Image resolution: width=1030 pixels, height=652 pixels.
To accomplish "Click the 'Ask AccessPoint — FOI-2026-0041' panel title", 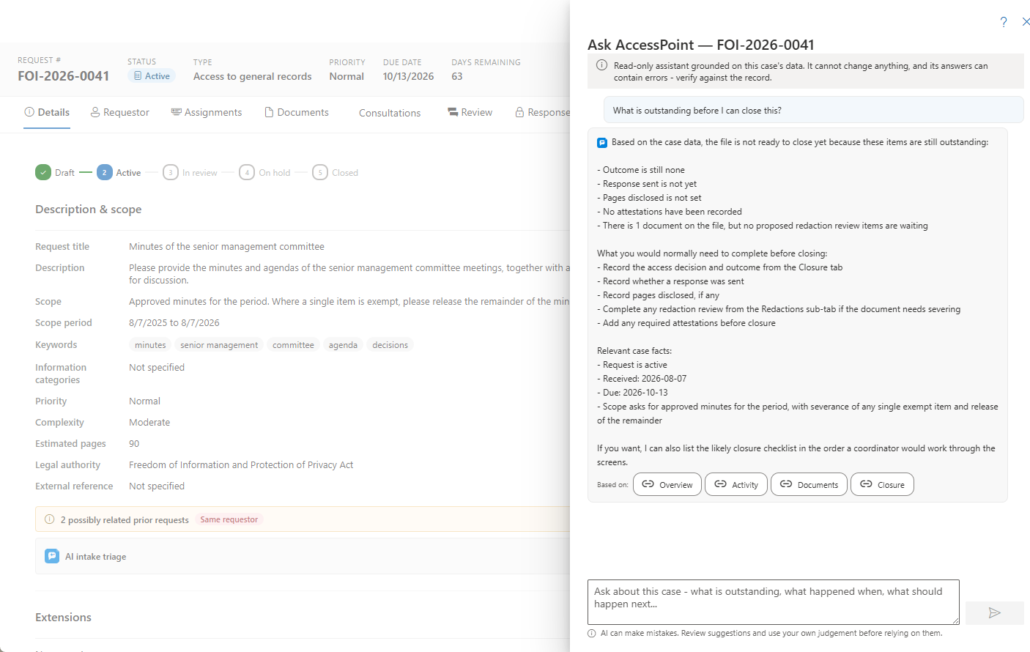I will (701, 45).
